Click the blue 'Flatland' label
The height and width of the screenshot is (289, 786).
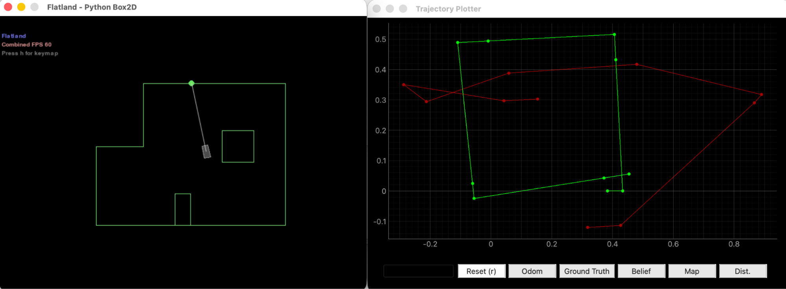pyautogui.click(x=14, y=36)
